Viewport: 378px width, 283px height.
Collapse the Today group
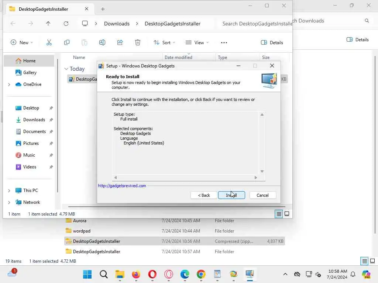tap(66, 69)
